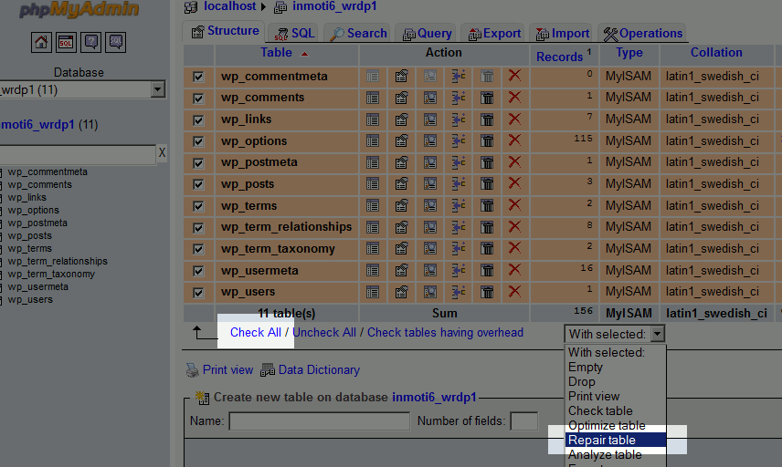Choose Print view from dropdown list

(616, 396)
